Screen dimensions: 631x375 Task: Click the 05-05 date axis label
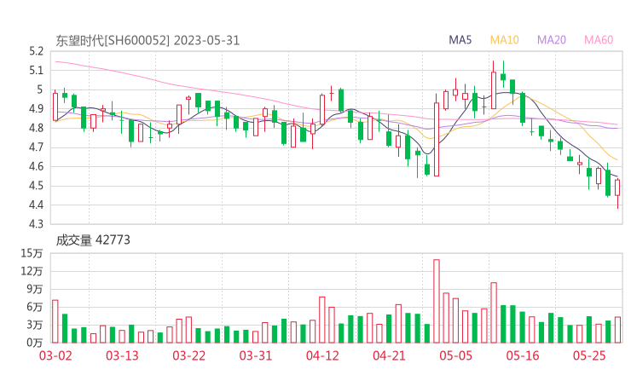pos(455,355)
